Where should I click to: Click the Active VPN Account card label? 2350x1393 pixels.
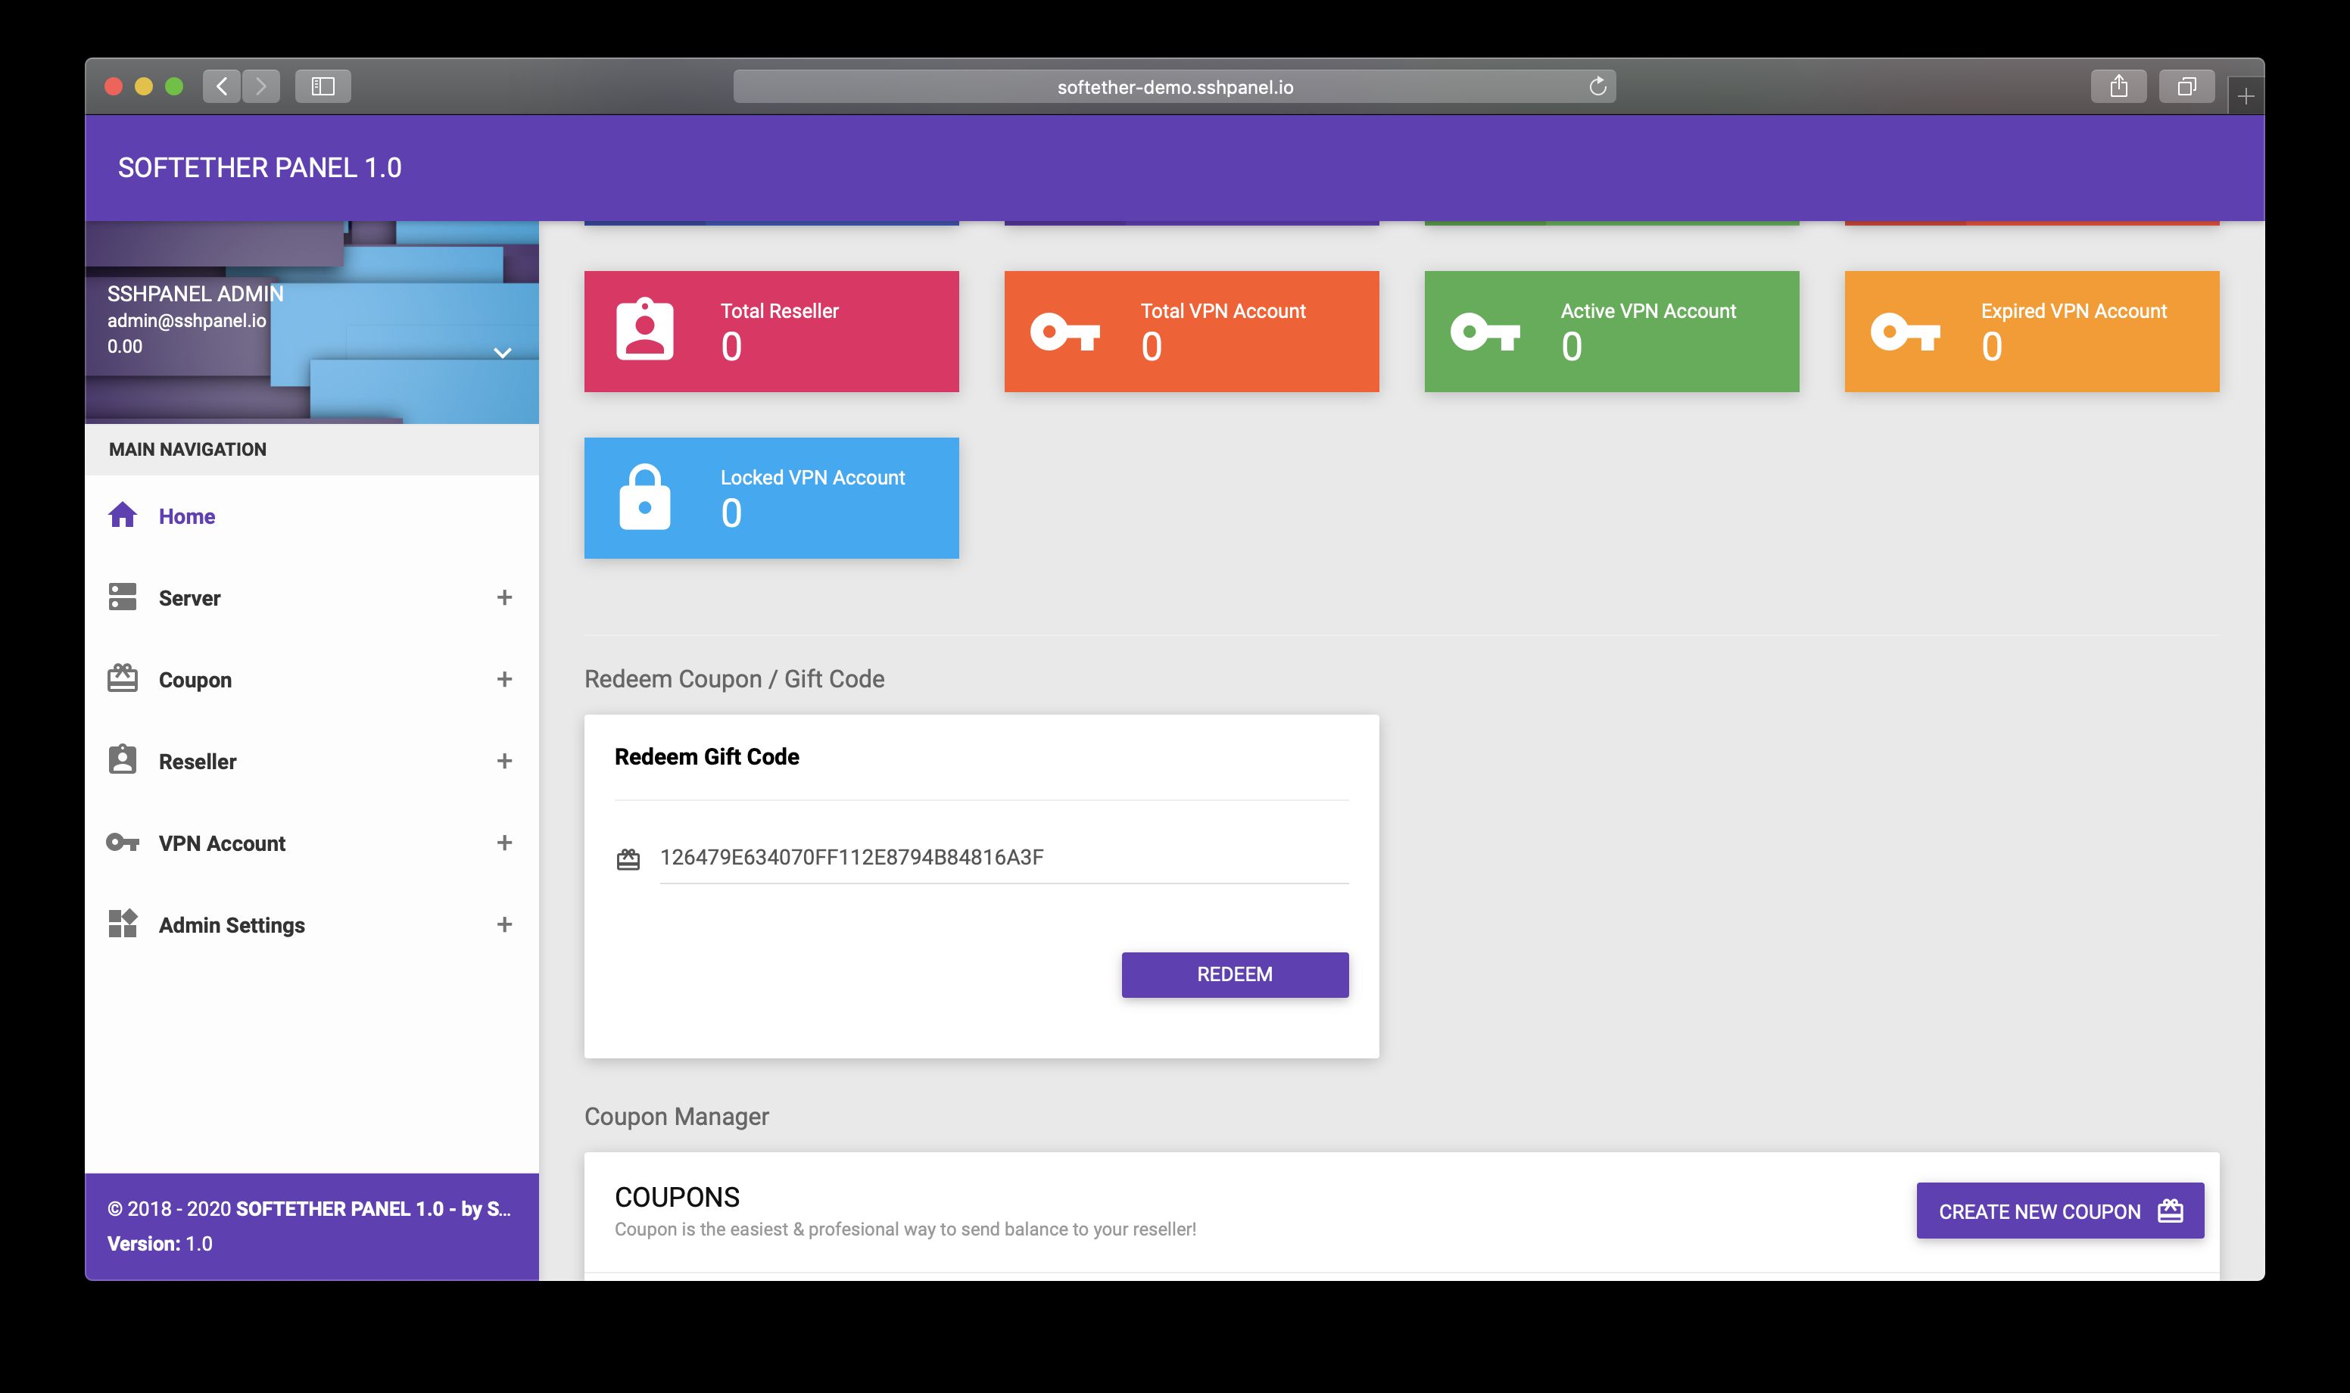click(1648, 310)
